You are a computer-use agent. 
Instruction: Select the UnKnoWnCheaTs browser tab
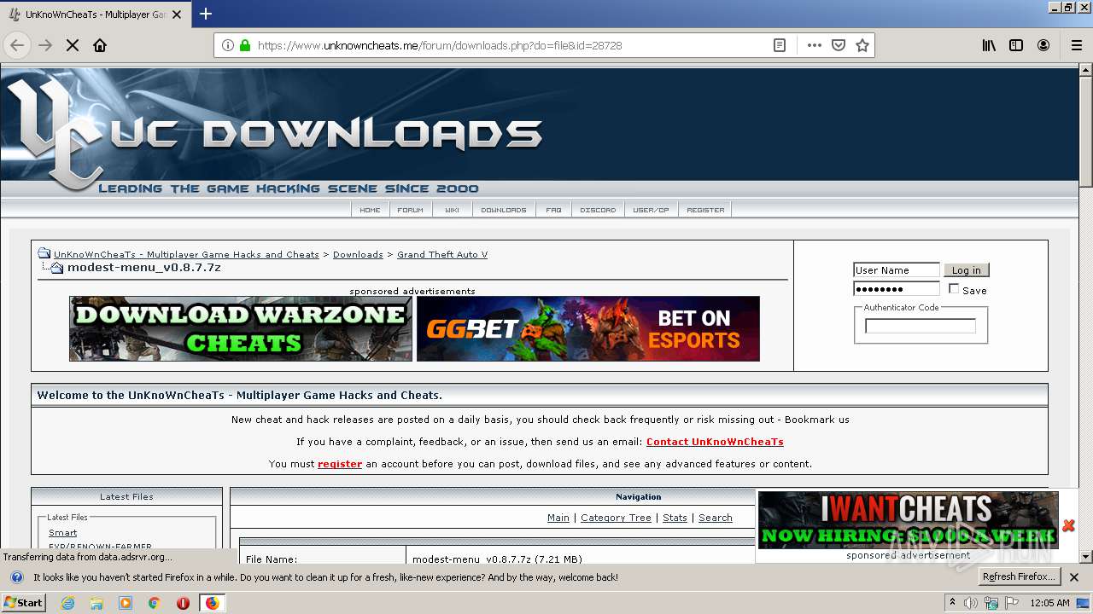94,14
